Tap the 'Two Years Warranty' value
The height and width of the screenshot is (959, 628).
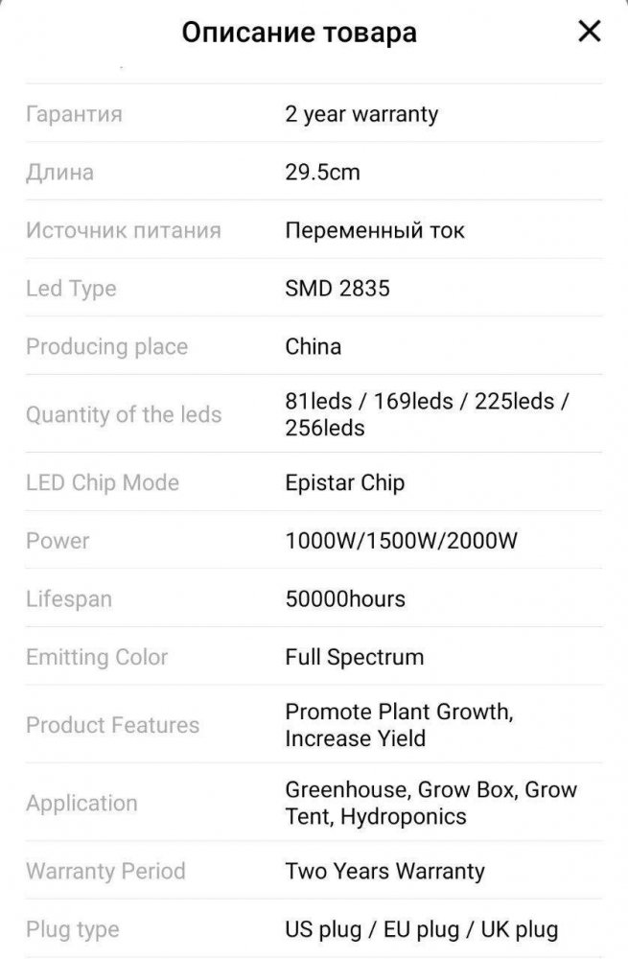(384, 871)
